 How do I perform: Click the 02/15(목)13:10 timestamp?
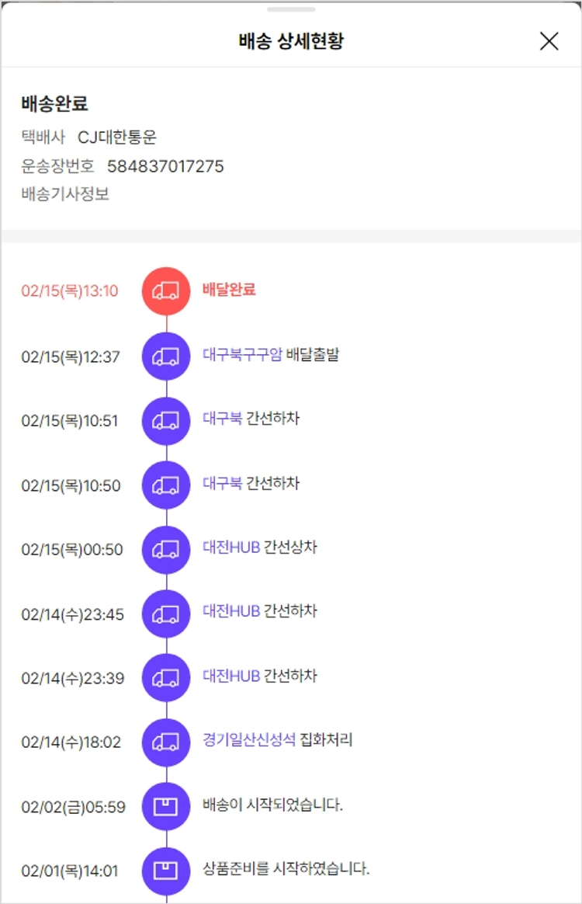click(70, 291)
